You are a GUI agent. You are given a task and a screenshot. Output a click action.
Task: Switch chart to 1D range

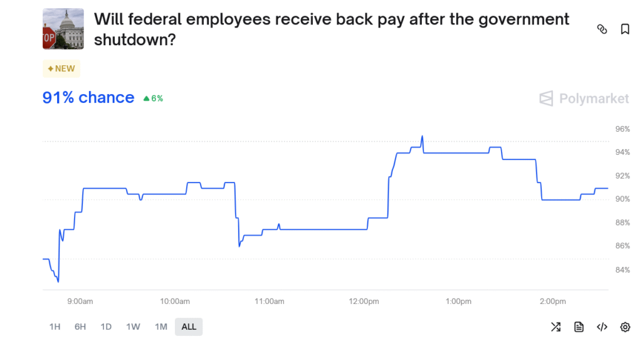pyautogui.click(x=106, y=327)
